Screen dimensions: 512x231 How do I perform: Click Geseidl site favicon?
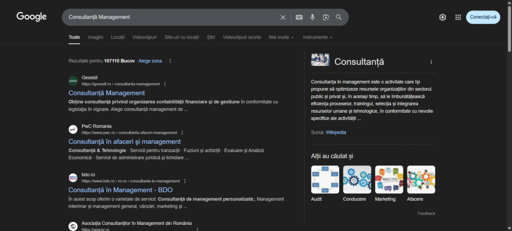click(x=73, y=81)
